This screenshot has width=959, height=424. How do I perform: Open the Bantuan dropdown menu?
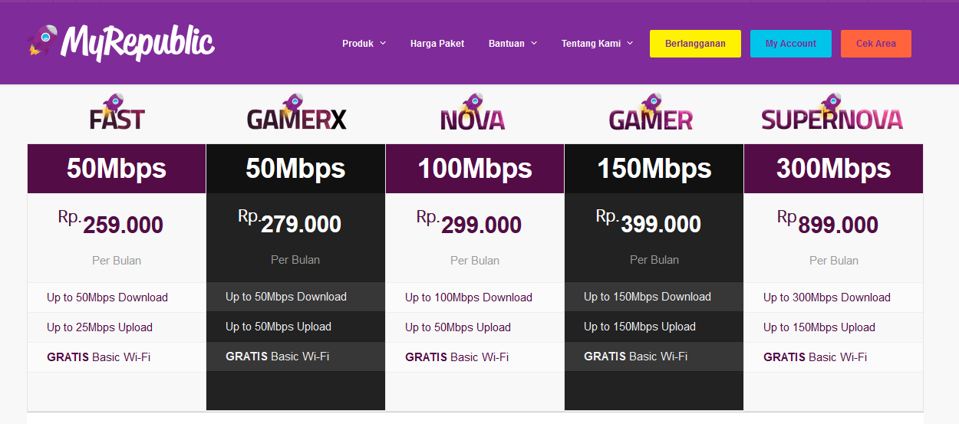coord(512,44)
